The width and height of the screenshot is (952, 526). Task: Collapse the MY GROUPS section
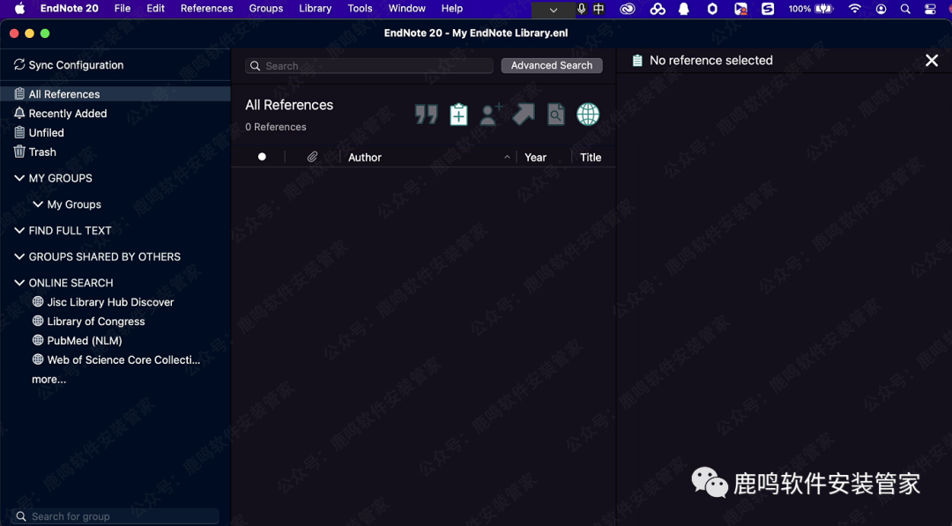click(19, 178)
